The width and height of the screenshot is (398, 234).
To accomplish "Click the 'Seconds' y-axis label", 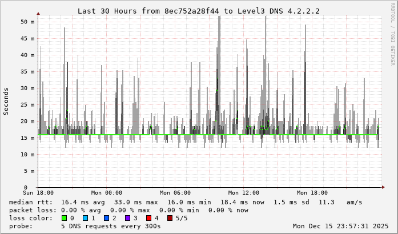I will [6, 101].
